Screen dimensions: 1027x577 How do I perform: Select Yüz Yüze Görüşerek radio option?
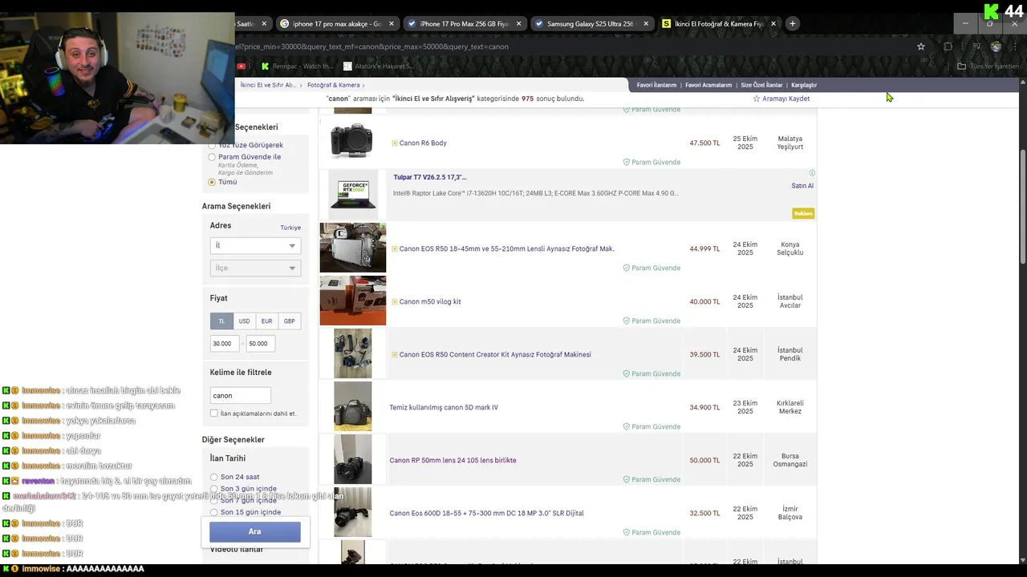click(x=212, y=145)
